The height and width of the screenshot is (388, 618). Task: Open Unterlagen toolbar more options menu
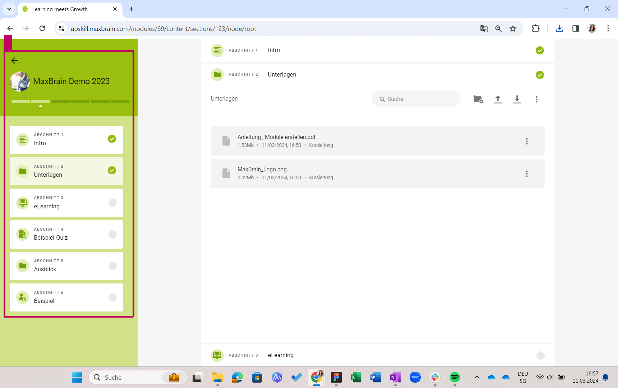pos(536,99)
